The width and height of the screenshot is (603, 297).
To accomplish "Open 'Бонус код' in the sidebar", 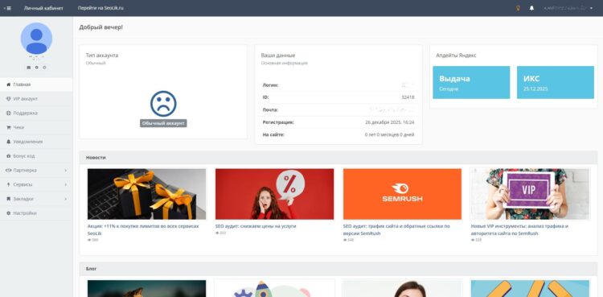I will pyautogui.click(x=36, y=156).
